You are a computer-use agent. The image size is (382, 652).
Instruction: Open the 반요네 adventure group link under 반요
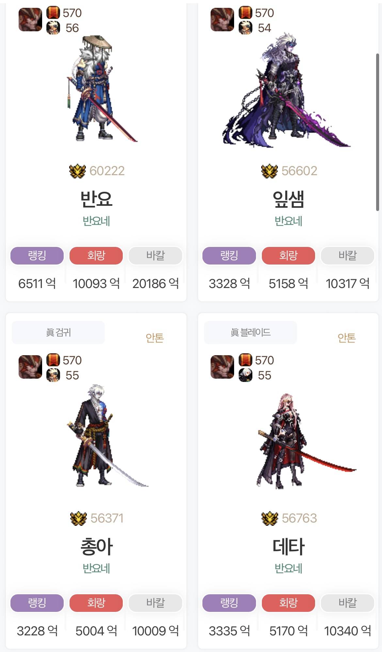click(96, 221)
